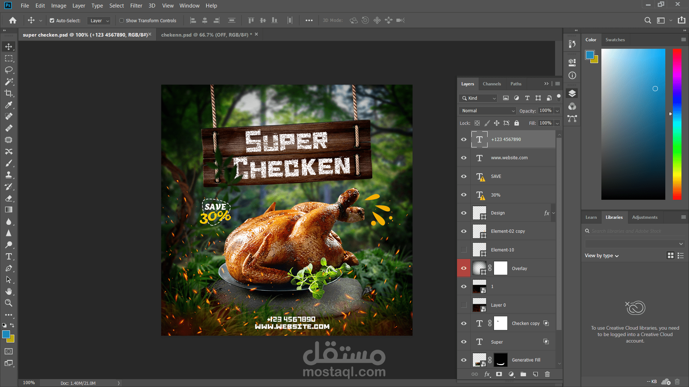Create a new adjustment layer
The image size is (689, 387).
(x=511, y=374)
